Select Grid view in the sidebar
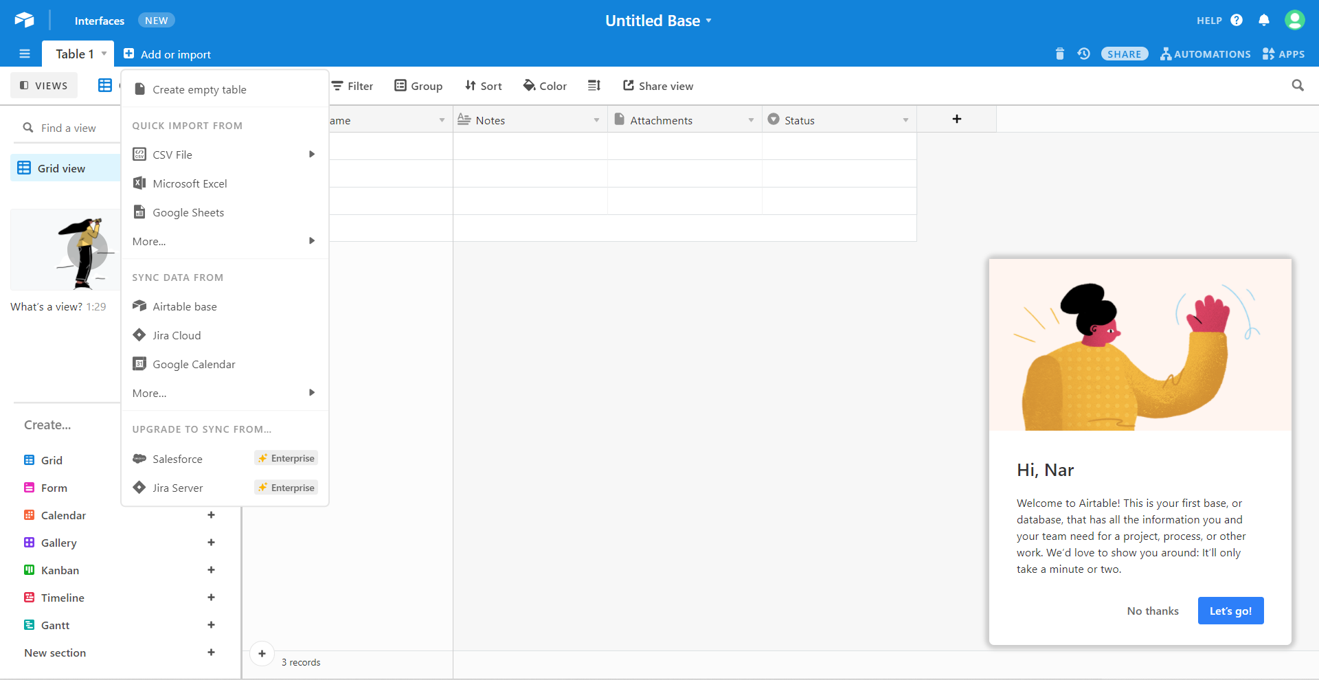 coord(66,168)
